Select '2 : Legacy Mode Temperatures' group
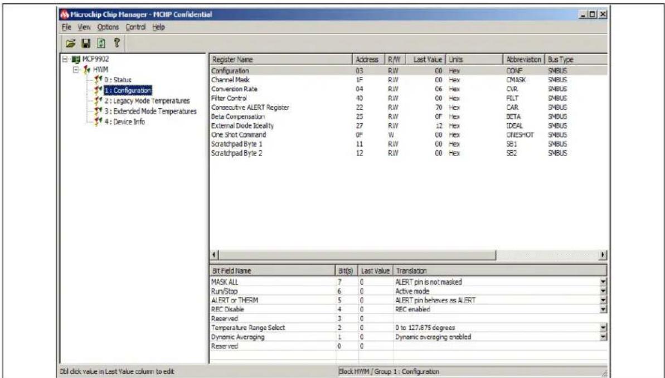 coord(147,101)
